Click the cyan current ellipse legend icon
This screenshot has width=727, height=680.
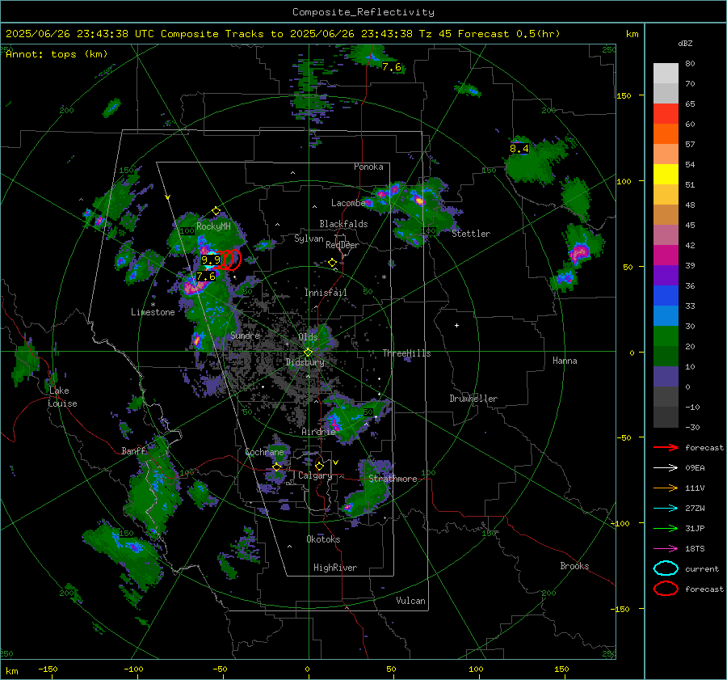(666, 568)
